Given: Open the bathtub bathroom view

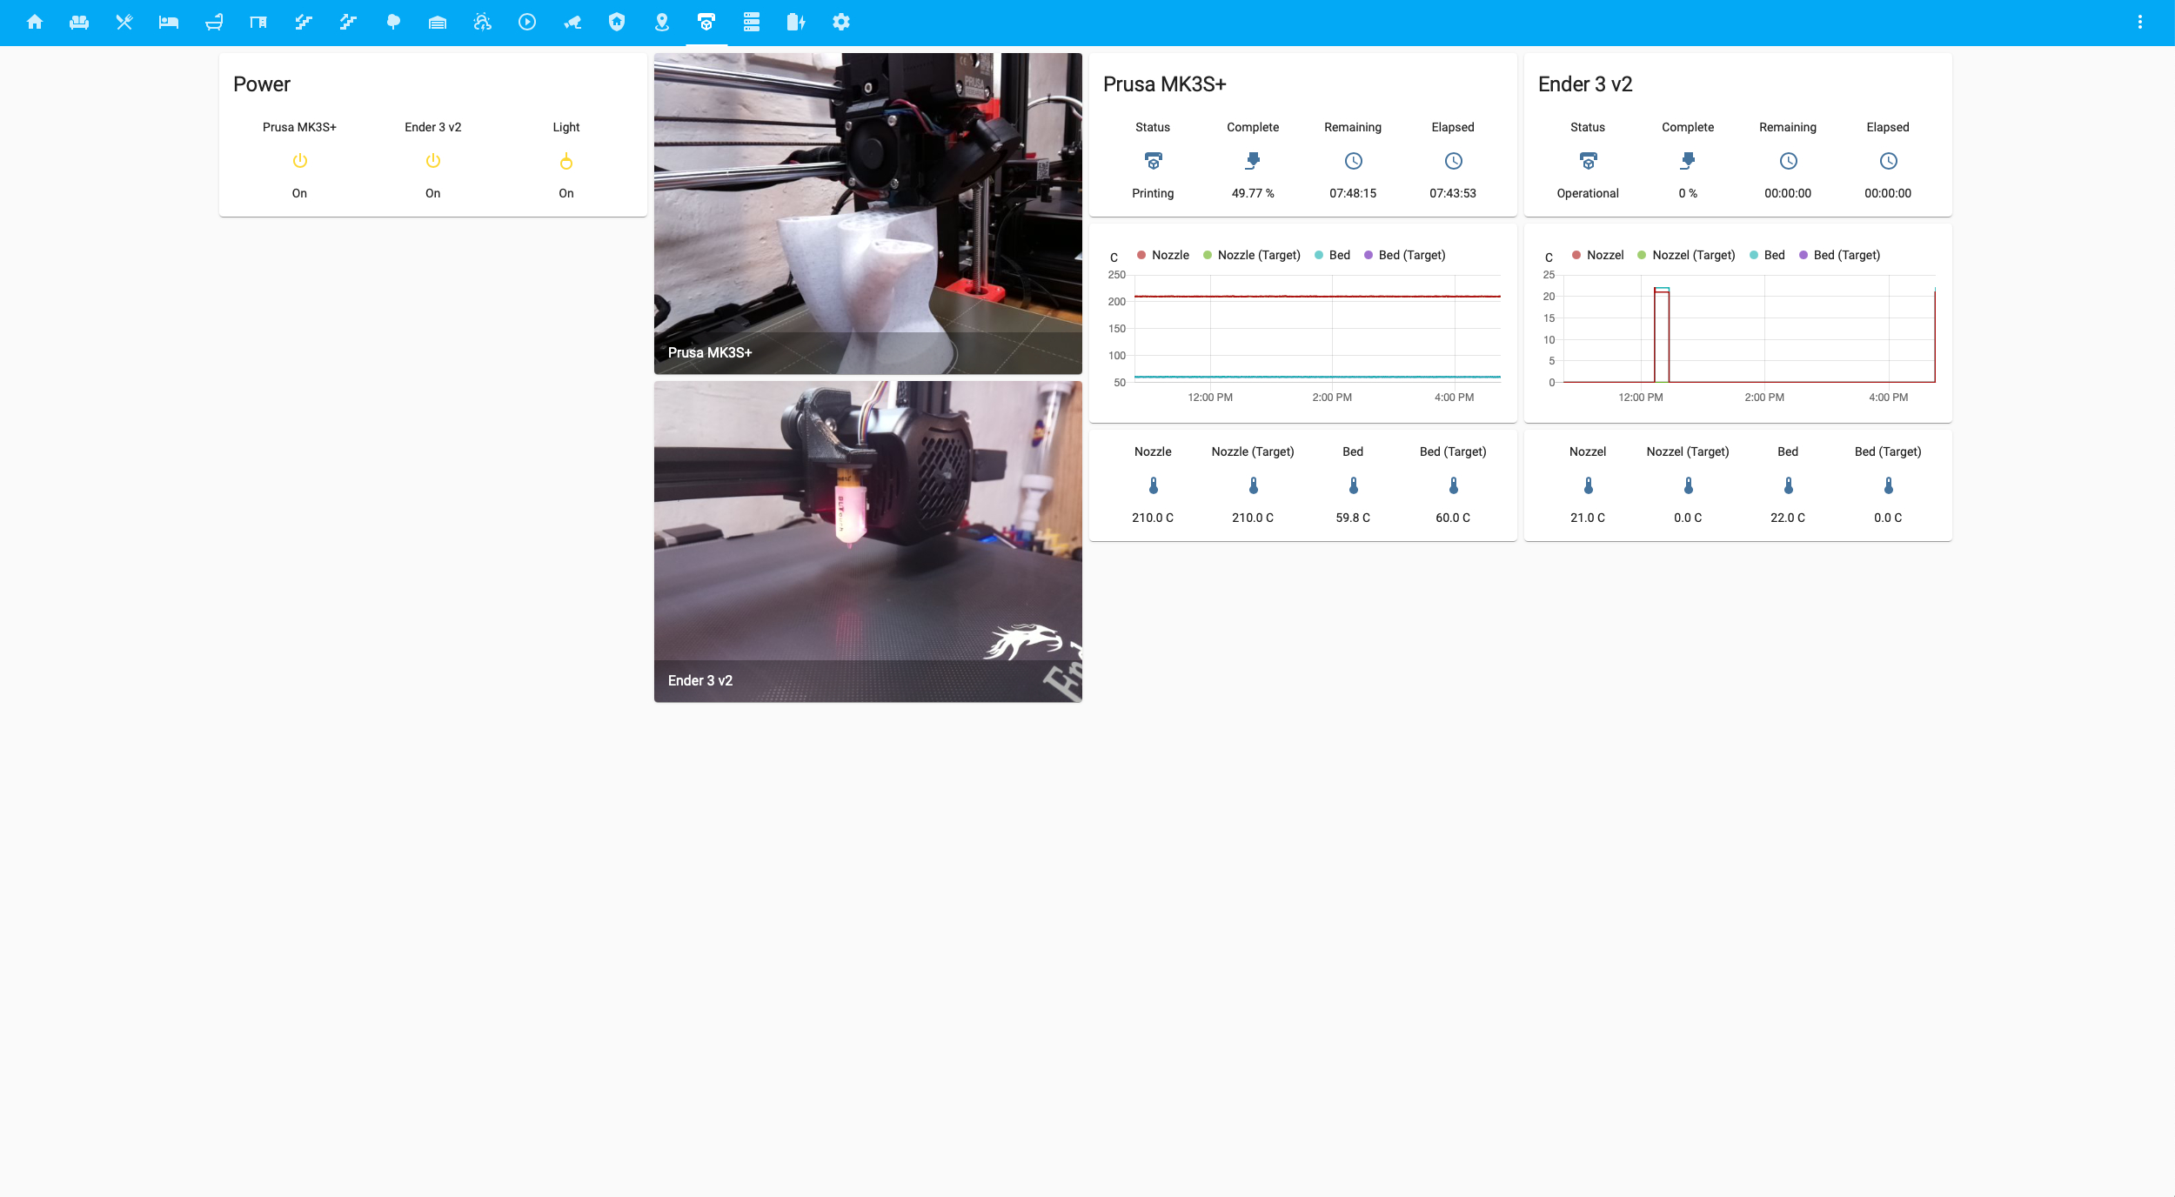Looking at the screenshot, I should 214,22.
